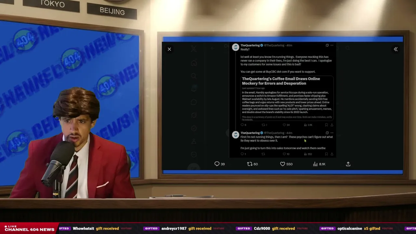Image resolution: width=416 pixels, height=234 pixels.
Task: Open the share menu for the post
Action: pyautogui.click(x=348, y=164)
